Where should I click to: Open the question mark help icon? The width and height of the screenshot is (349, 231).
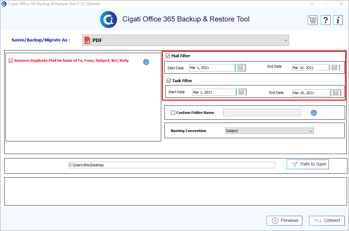(325, 20)
